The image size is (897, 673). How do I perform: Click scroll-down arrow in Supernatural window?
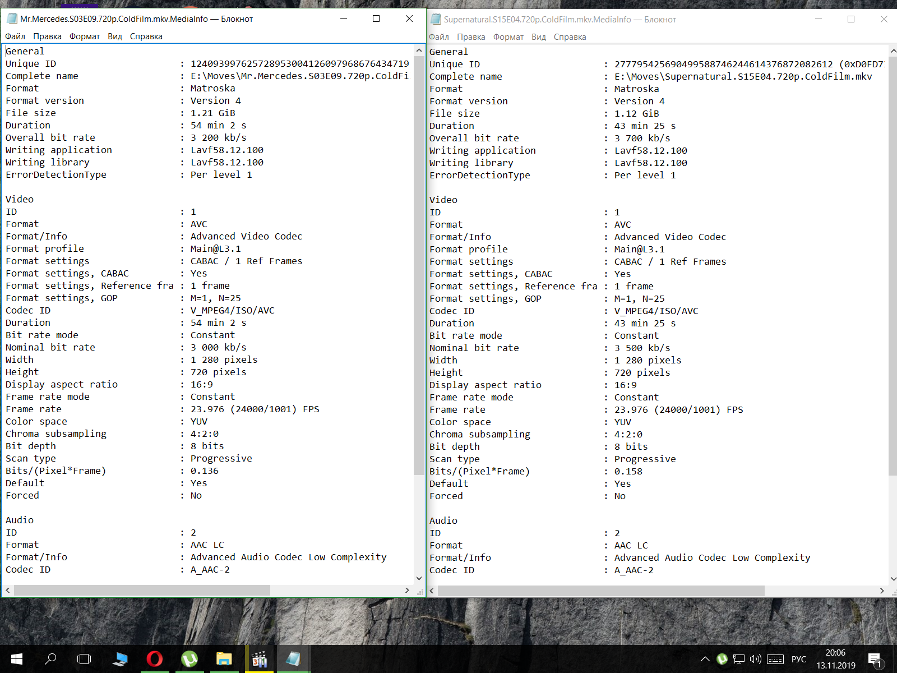click(893, 579)
